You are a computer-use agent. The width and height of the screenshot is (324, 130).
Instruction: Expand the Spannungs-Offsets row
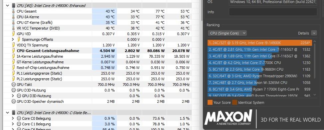[13, 39]
